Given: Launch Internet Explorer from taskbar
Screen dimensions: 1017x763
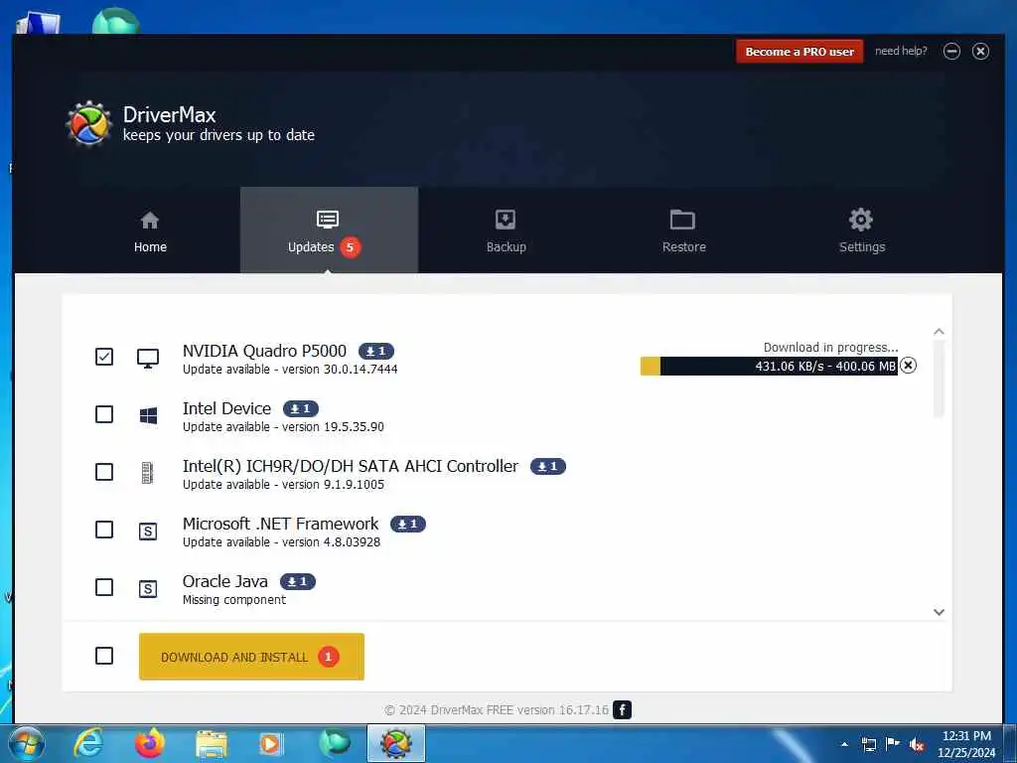Looking at the screenshot, I should (x=88, y=743).
